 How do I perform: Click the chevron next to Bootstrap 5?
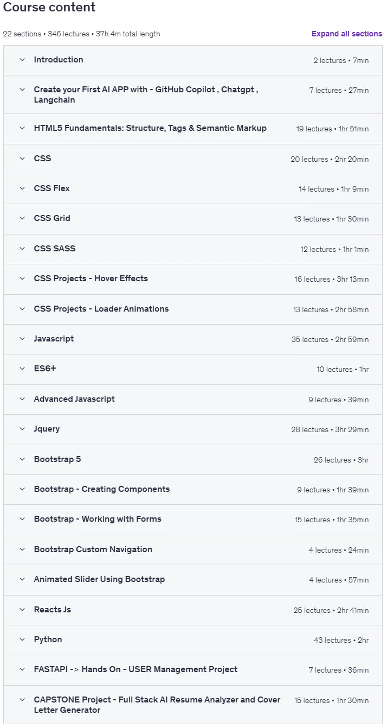click(22, 459)
